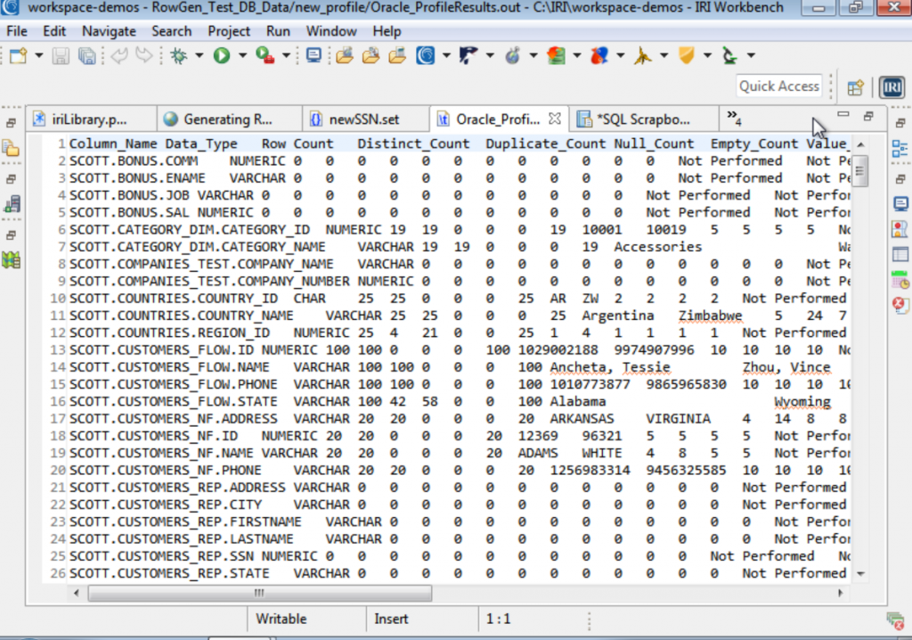Click the green stacked database toolbar icon
Image resolution: width=912 pixels, height=640 pixels.
point(556,55)
